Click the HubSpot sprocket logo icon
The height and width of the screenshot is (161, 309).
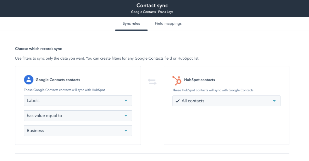coord(177,80)
